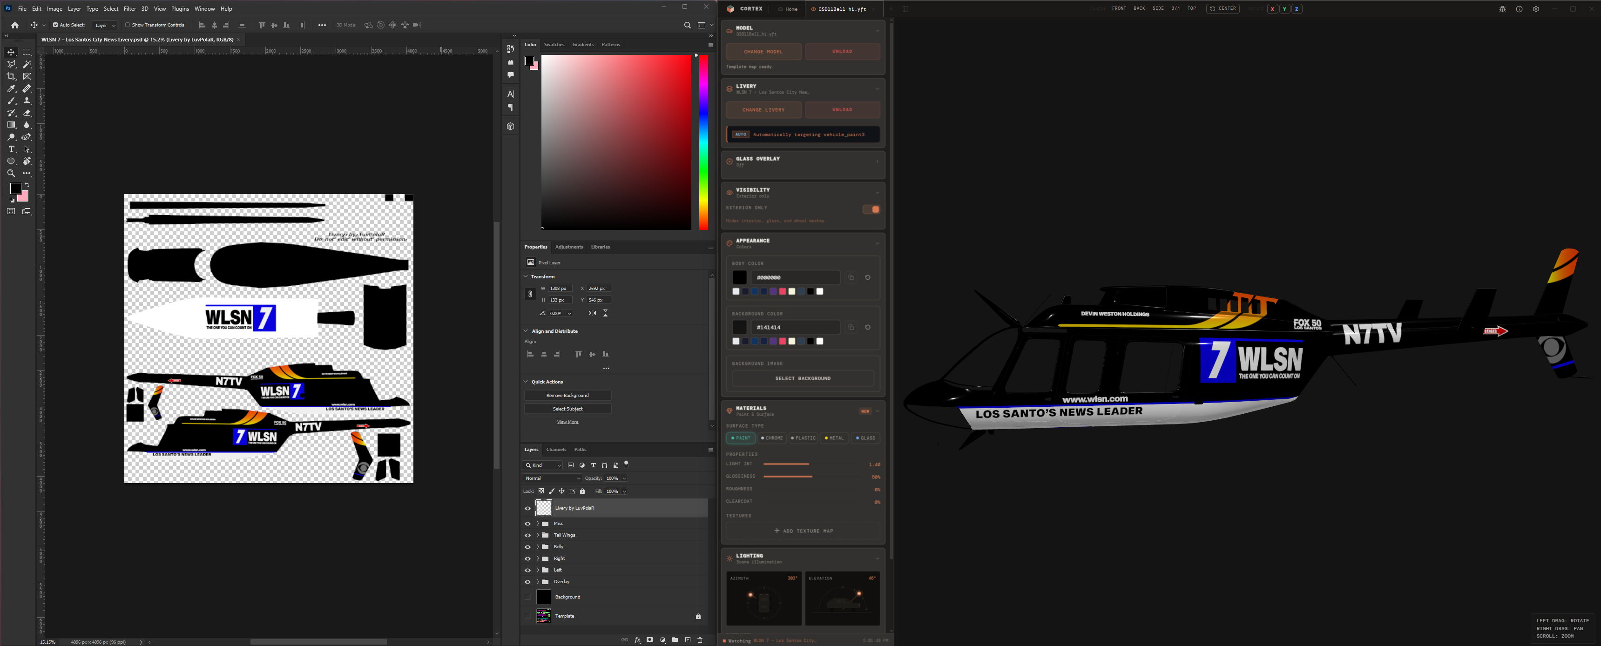Choose the Horizontal Type tool
Screen dimensions: 1601x646
[x=11, y=149]
